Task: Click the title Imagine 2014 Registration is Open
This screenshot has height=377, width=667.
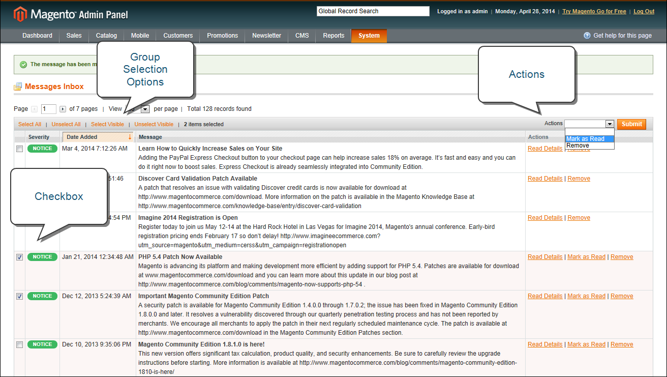Action: click(x=188, y=218)
